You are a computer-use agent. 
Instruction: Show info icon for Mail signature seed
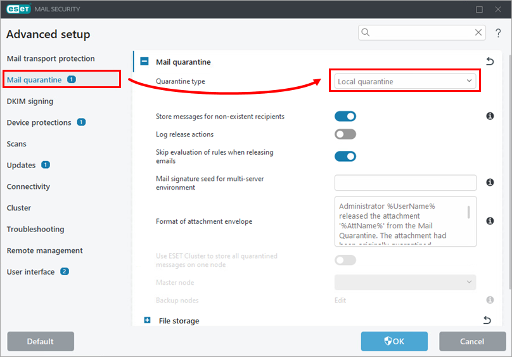tap(490, 183)
